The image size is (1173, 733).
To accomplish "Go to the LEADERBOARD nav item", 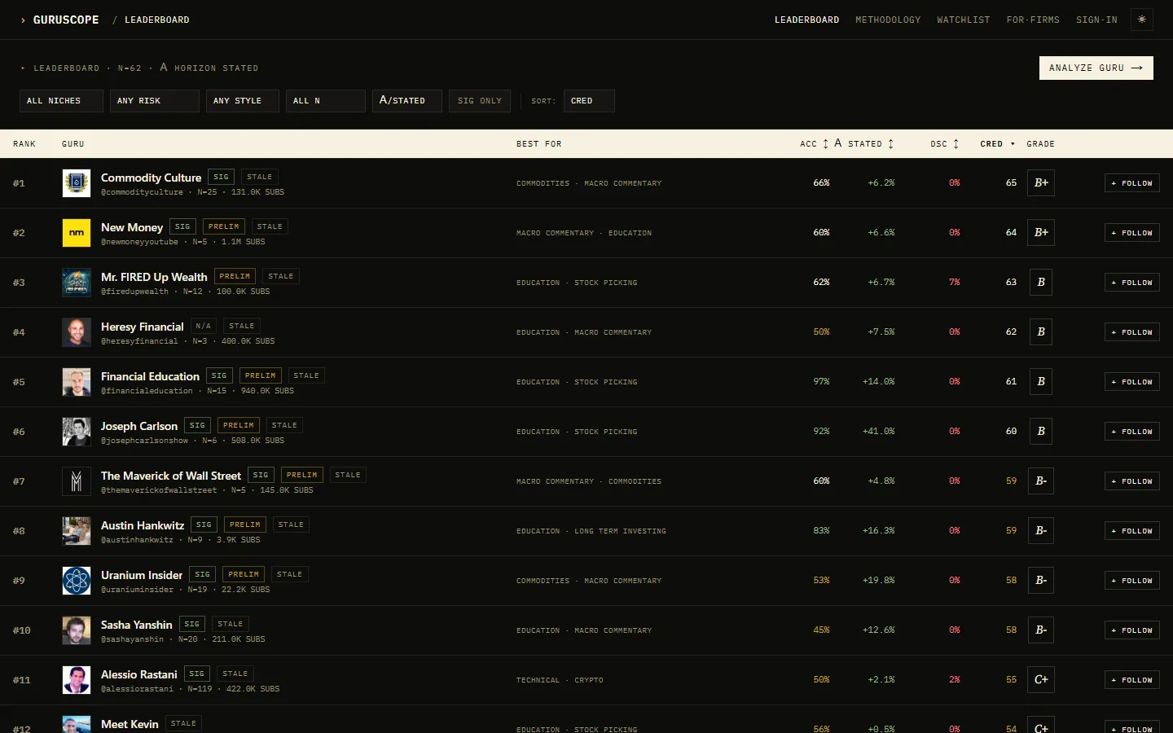I will click(806, 20).
